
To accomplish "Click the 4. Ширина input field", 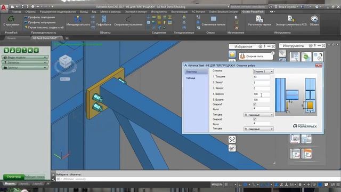I will (262, 94).
